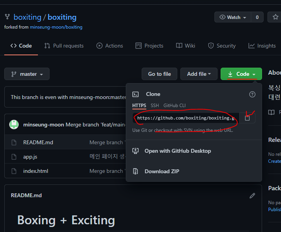
Task: Click the Go to file button
Action: pos(159,74)
